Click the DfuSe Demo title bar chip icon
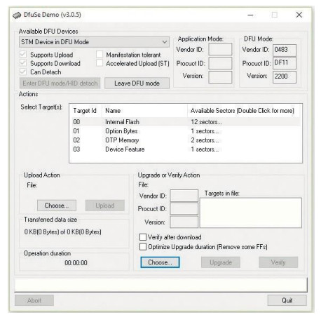This screenshot has width=321, height=315. pos(17,15)
